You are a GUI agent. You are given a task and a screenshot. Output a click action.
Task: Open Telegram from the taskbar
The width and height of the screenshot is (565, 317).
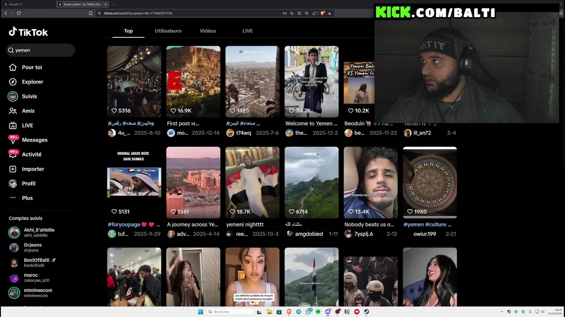[298, 312]
